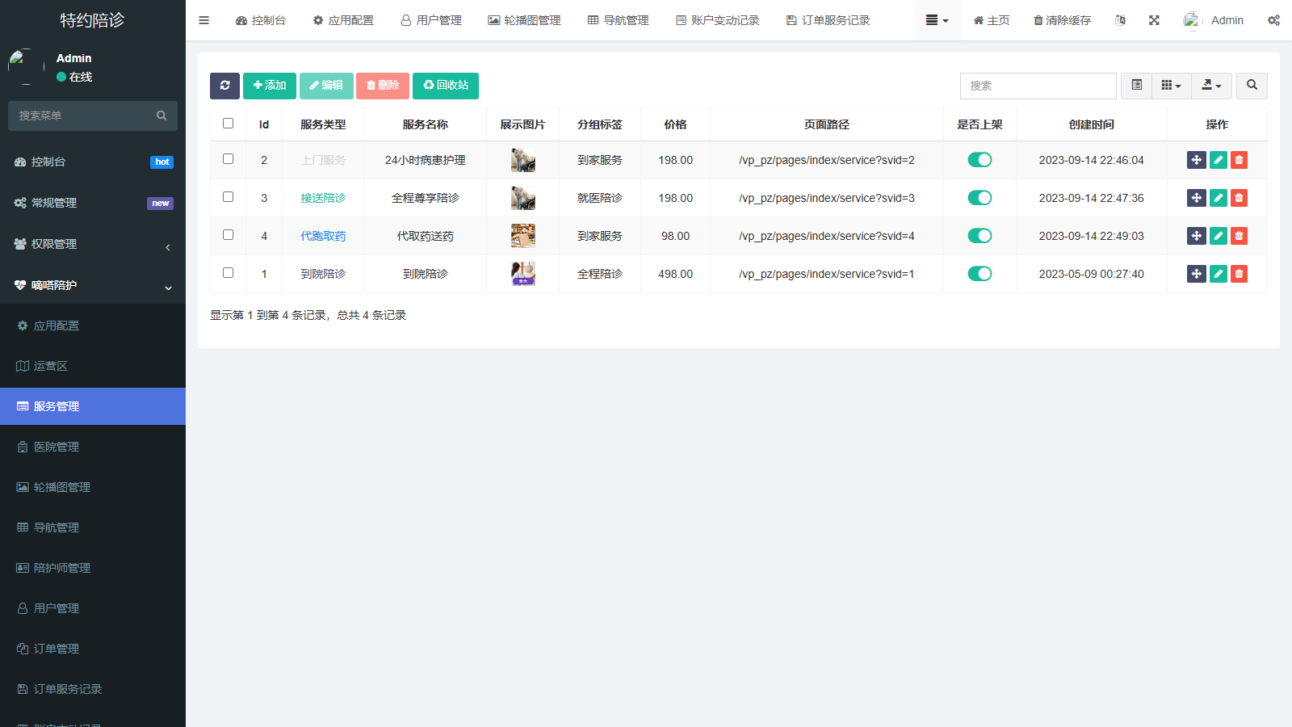Check the select-all header checkbox

[228, 124]
